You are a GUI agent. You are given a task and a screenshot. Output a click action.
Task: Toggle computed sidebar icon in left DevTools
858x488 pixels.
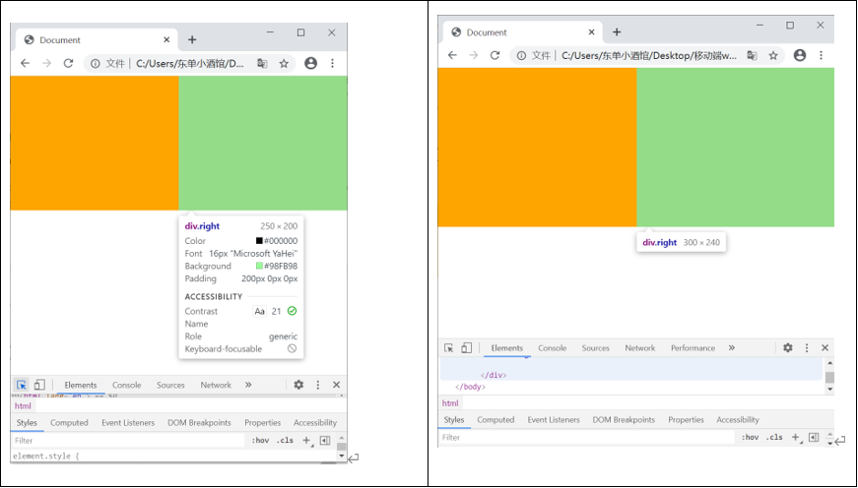(x=325, y=441)
